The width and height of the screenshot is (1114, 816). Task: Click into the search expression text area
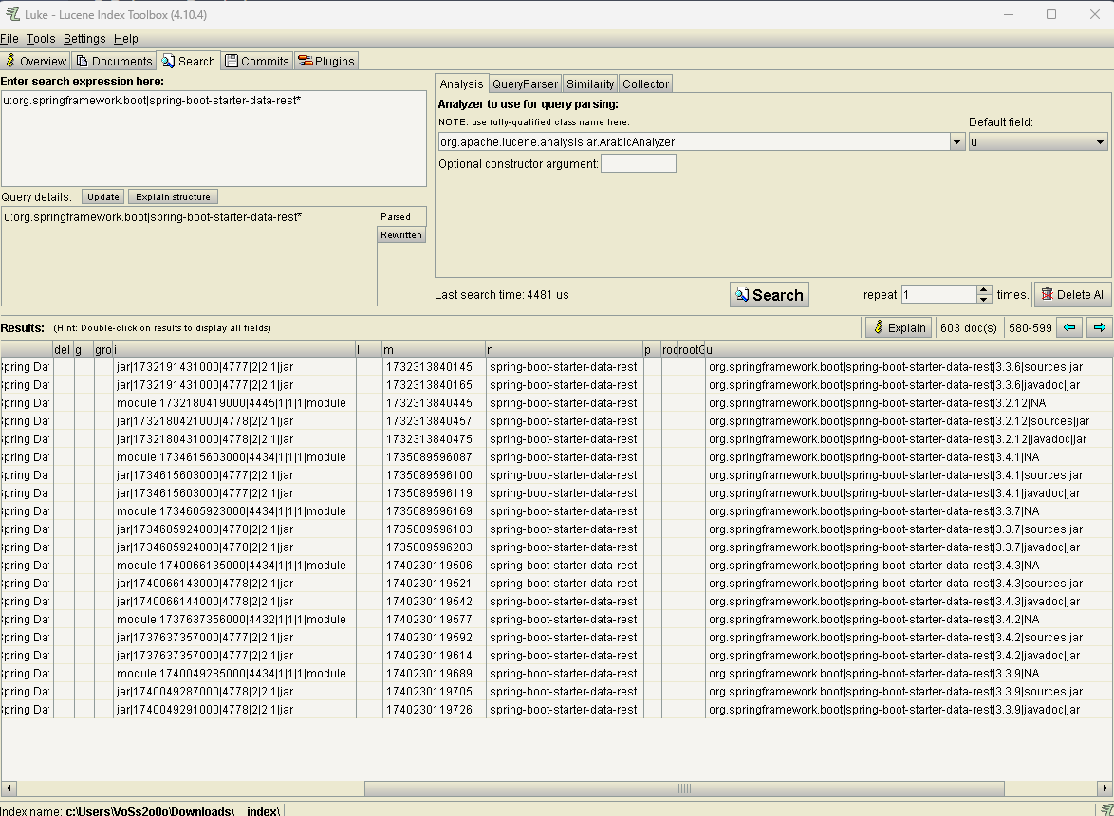pyautogui.click(x=214, y=139)
